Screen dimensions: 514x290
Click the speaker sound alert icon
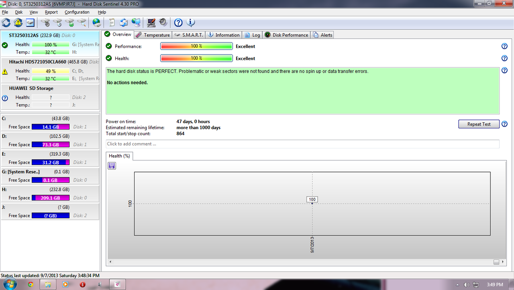[x=163, y=22]
